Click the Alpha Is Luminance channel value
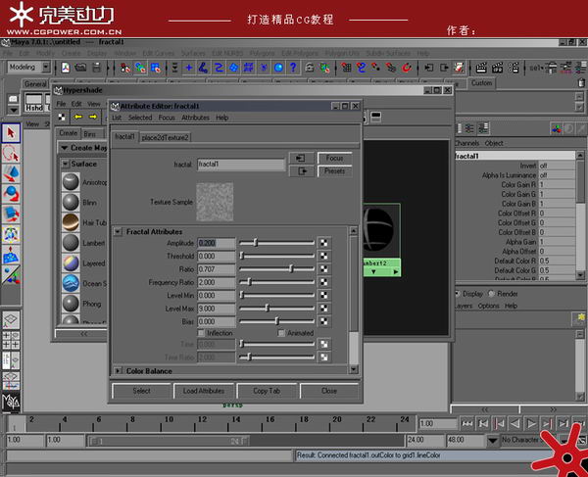This screenshot has width=588, height=477. (557, 175)
